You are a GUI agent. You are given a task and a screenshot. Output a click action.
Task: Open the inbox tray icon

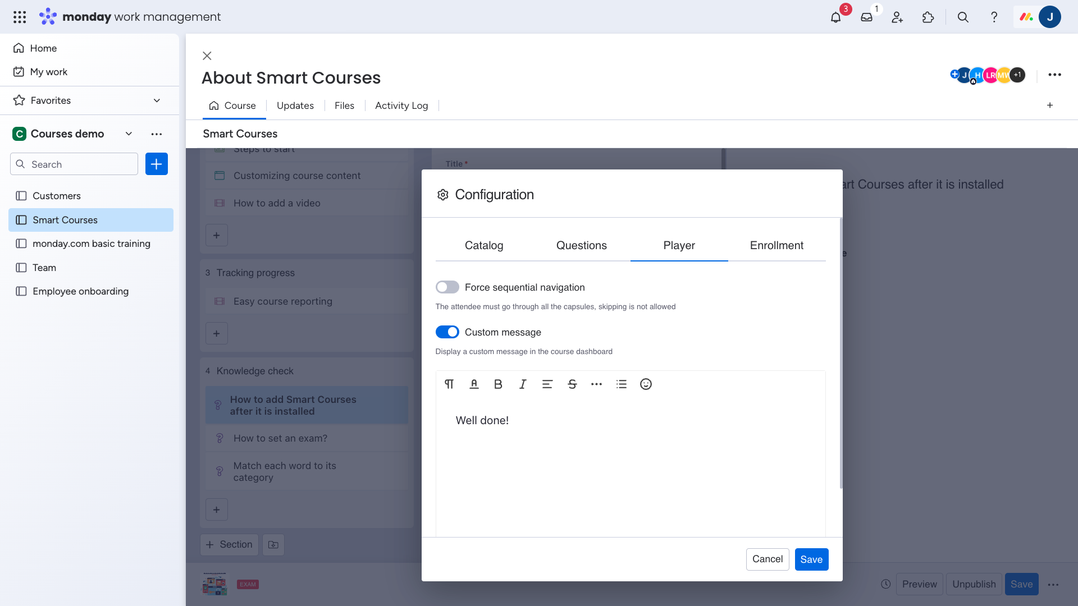pyautogui.click(x=866, y=17)
